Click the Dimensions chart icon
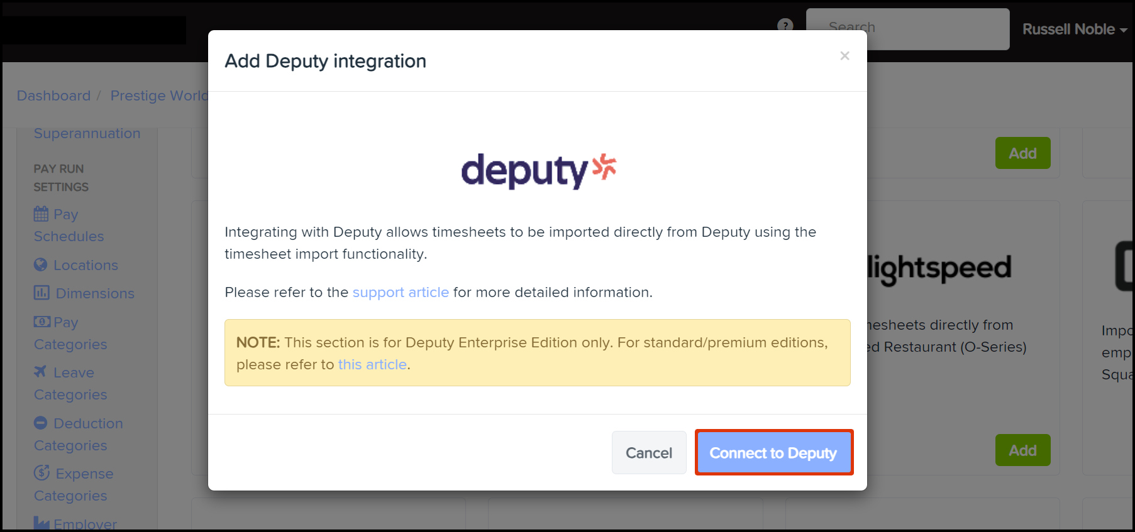Viewport: 1135px width, 532px height. click(x=42, y=293)
